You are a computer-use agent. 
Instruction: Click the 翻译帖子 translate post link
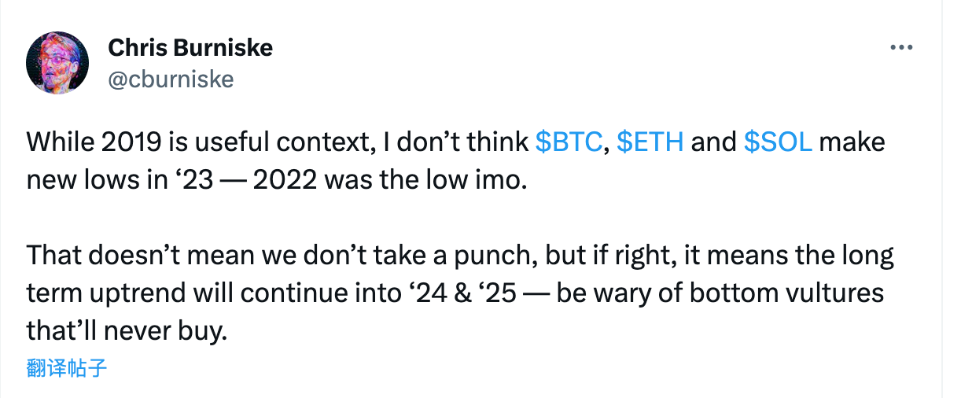pyautogui.click(x=66, y=367)
